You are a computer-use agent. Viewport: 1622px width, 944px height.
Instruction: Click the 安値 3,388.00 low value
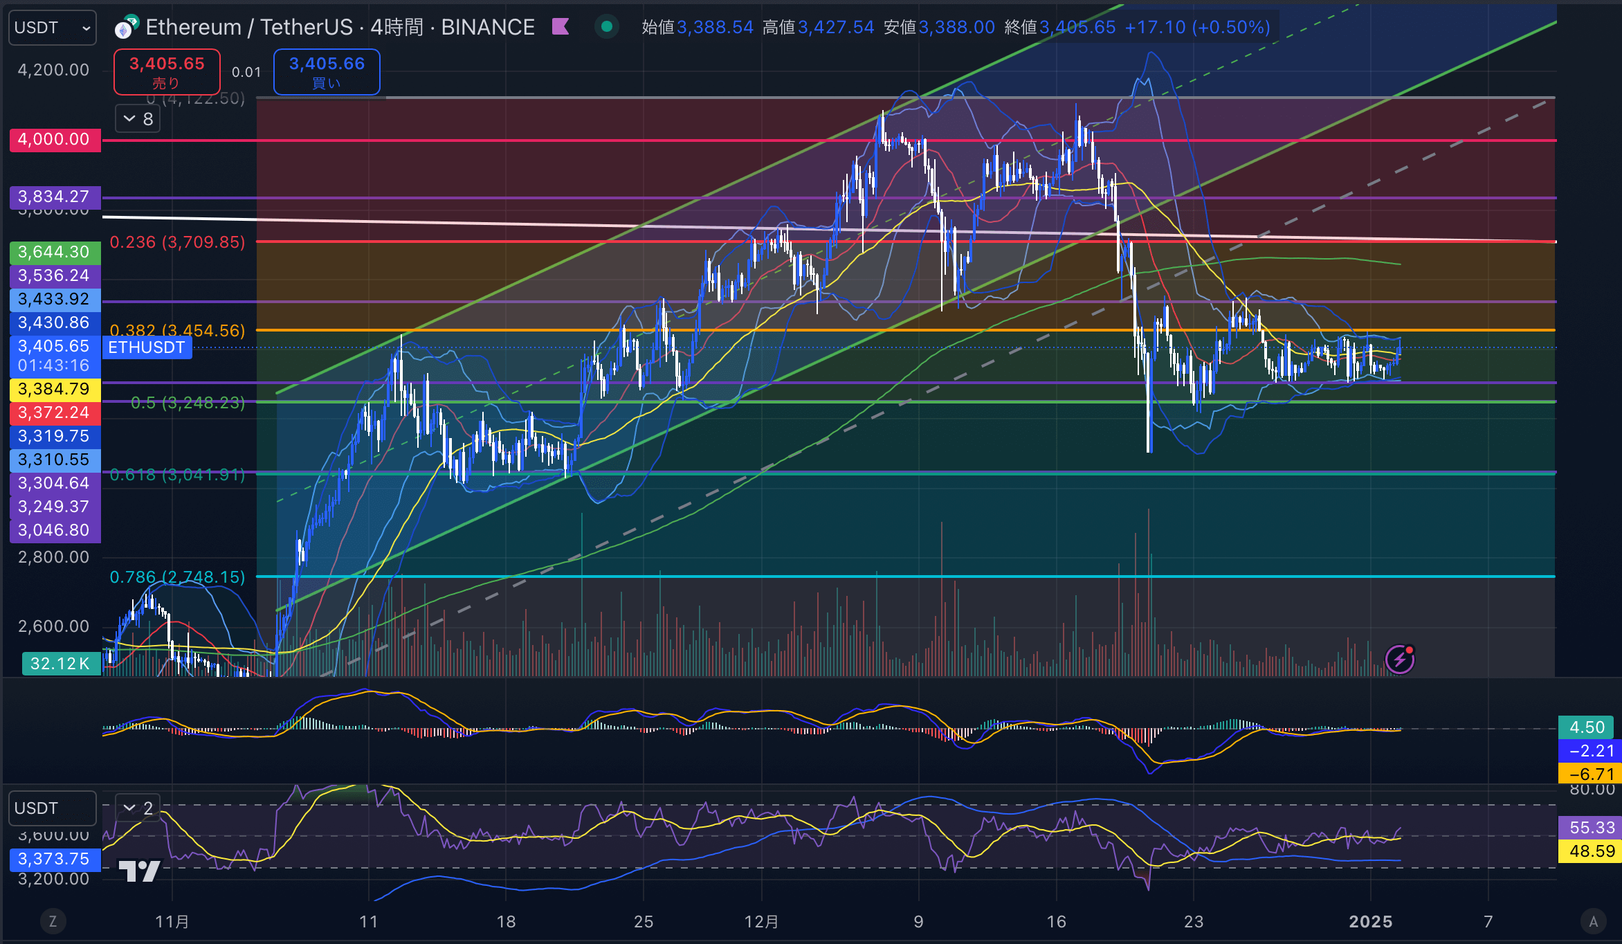[956, 27]
